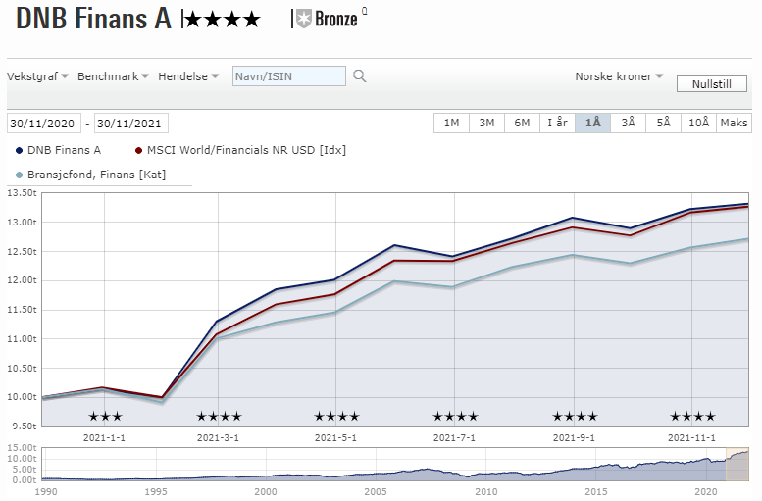Toggle the MSCI World/Financials NR USD legend label
Screen dimensions: 762x501
246,150
